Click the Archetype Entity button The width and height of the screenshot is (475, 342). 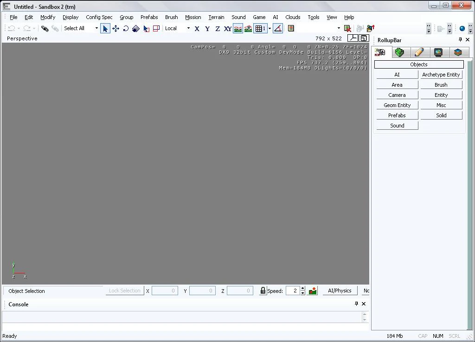pos(441,75)
